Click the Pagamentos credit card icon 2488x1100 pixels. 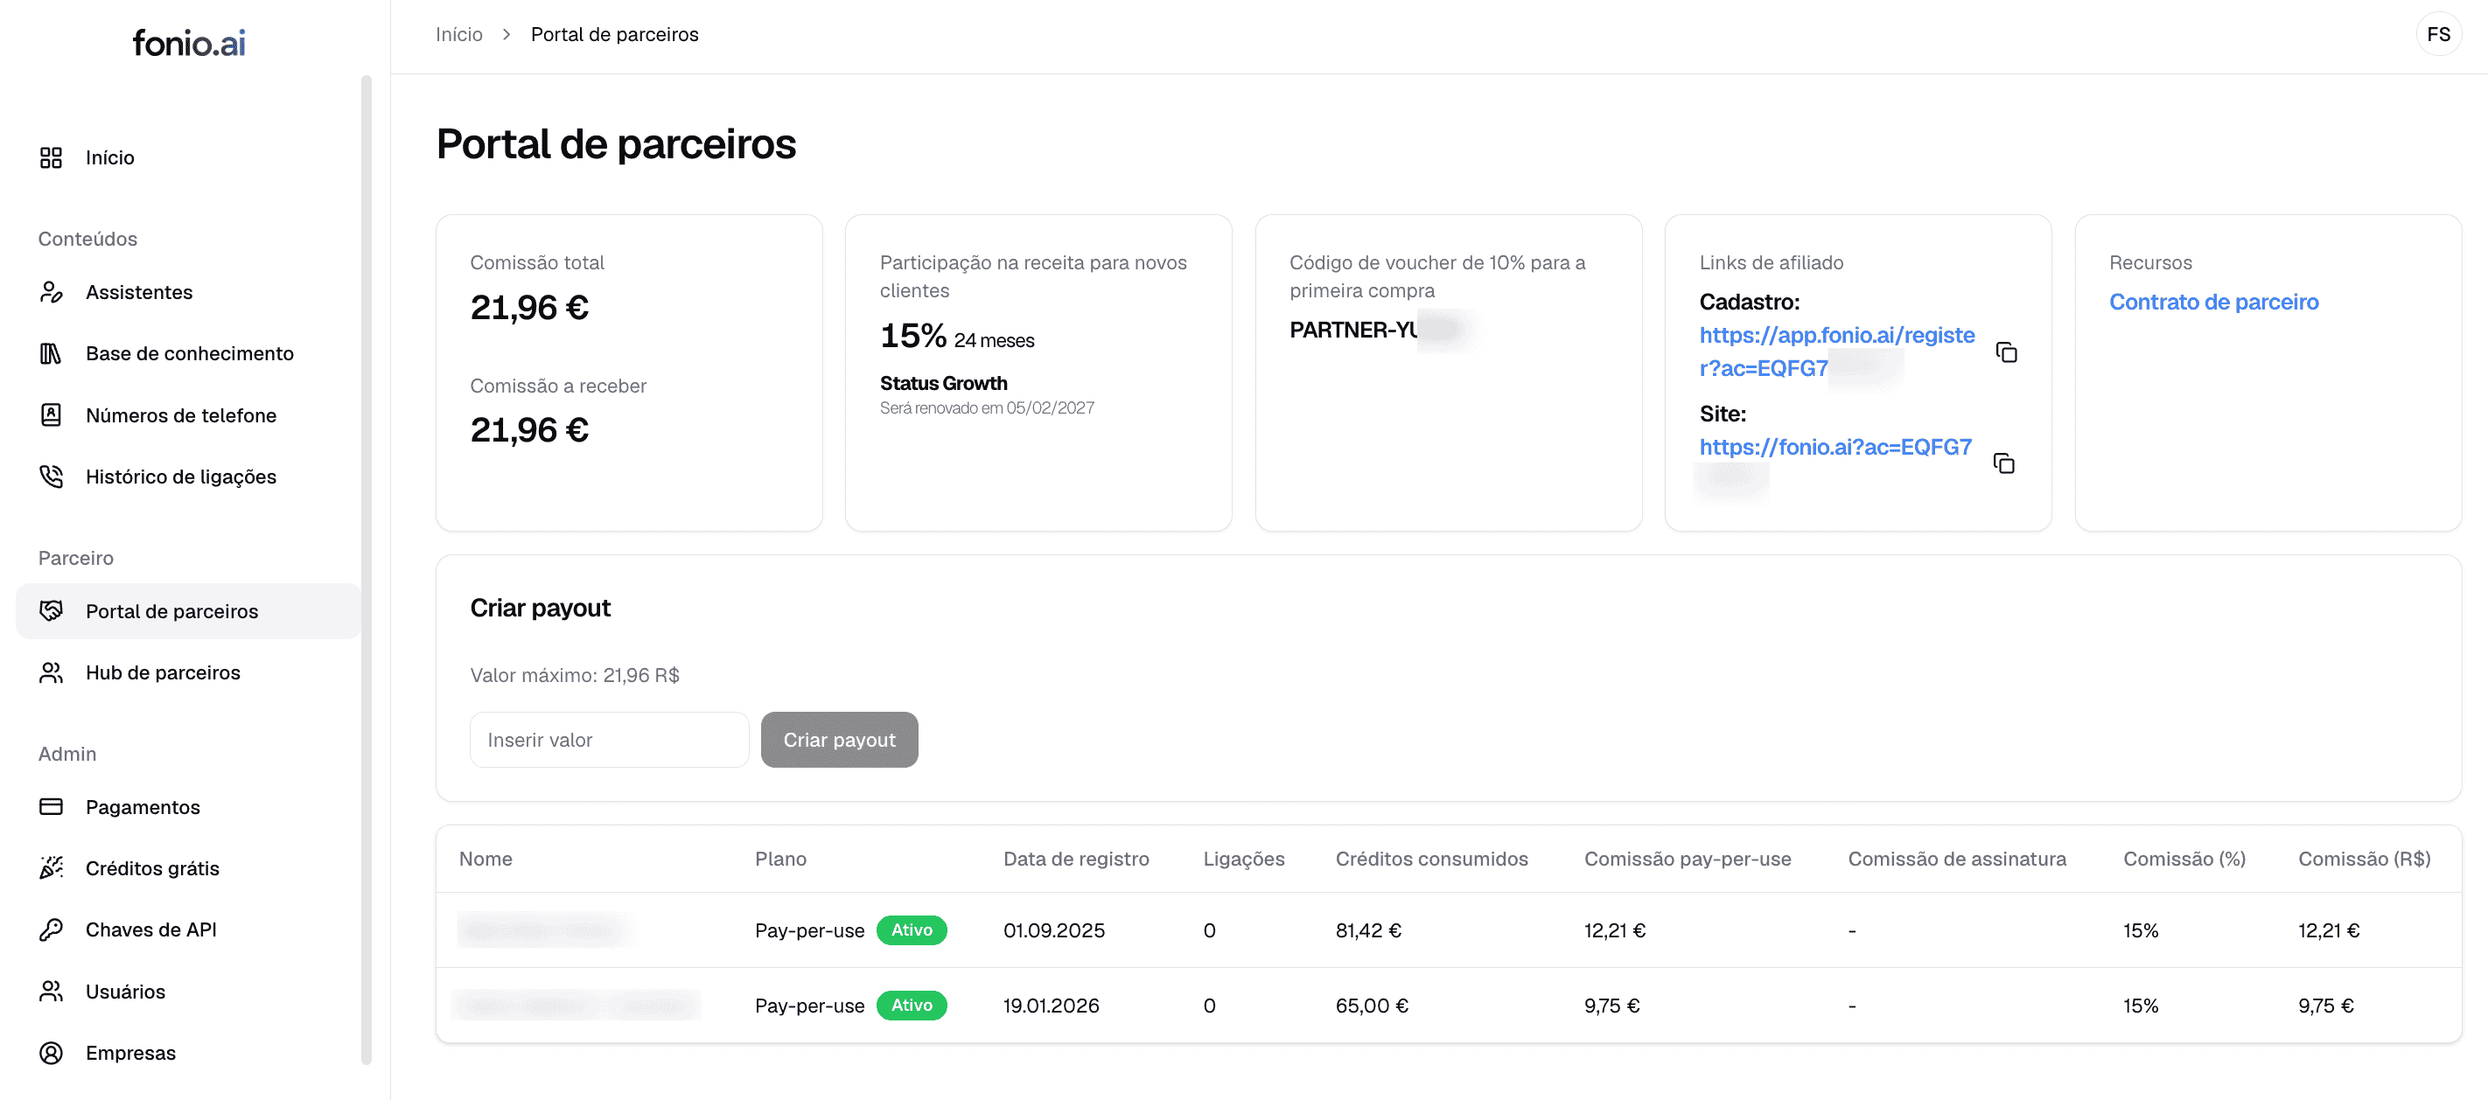[x=52, y=806]
